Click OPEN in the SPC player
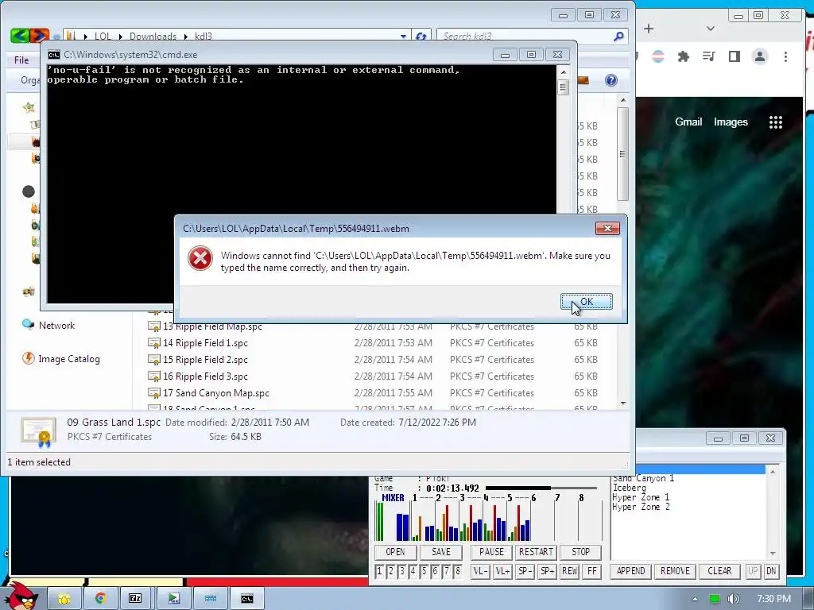 [396, 552]
